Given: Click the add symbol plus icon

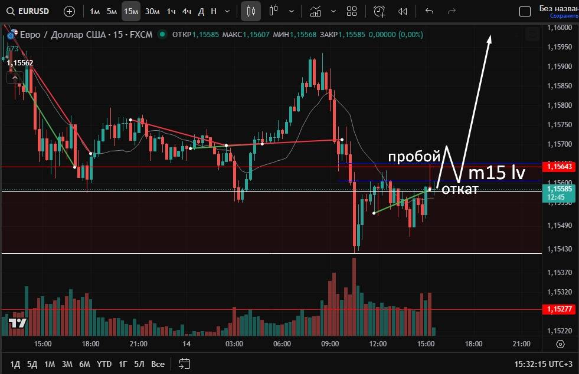Looking at the screenshot, I should (69, 11).
